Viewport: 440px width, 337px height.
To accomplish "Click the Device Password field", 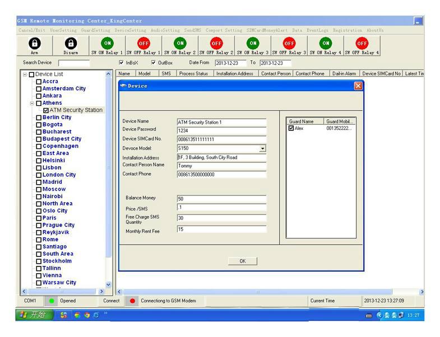I will tap(222, 130).
